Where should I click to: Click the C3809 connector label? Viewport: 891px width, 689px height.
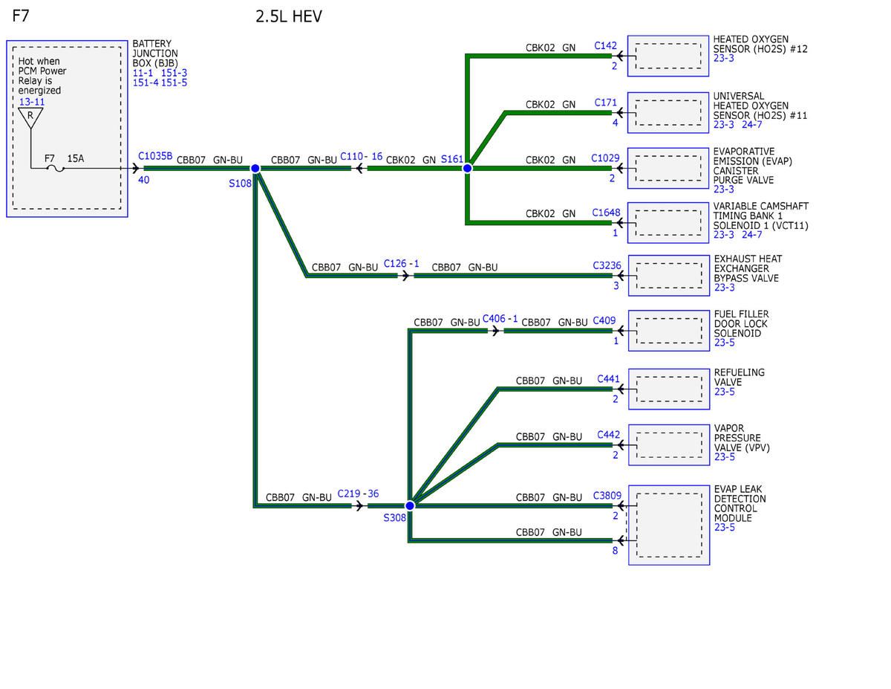(607, 495)
